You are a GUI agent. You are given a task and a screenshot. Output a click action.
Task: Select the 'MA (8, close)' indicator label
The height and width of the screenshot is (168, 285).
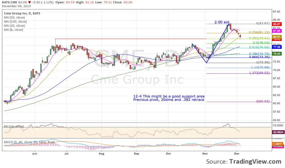pyautogui.click(x=13, y=30)
